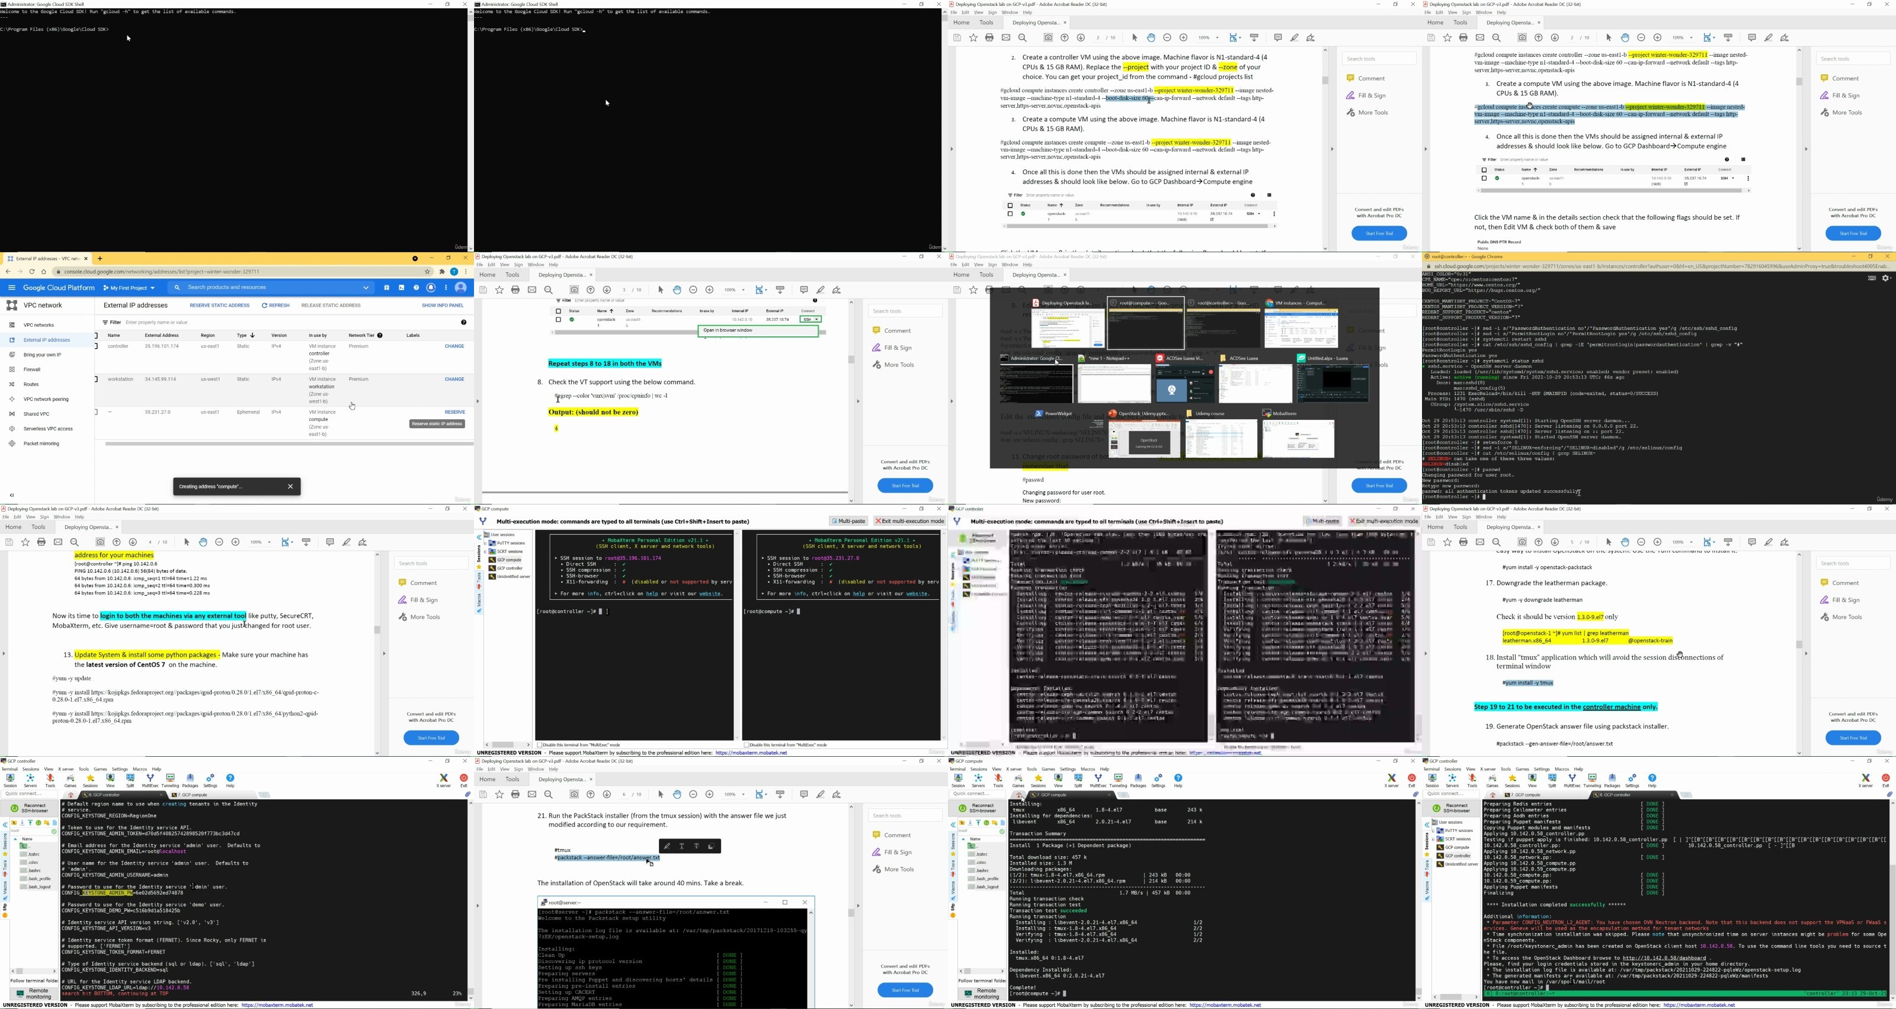
Task: Click SHOW INFO PANEL link
Action: tap(443, 305)
